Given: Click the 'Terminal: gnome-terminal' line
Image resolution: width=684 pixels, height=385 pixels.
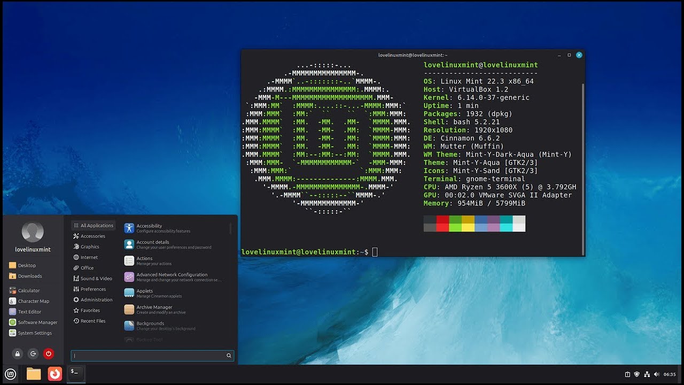Looking at the screenshot, I should (x=474, y=179).
